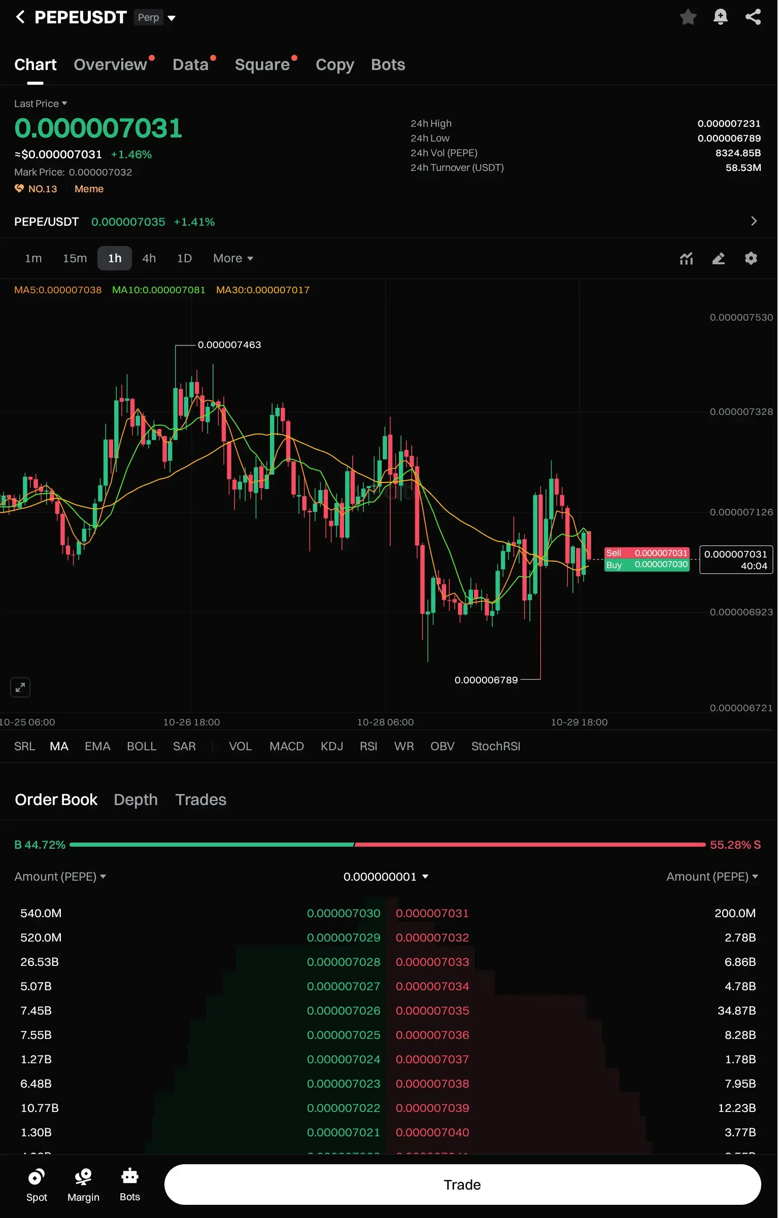
Task: Select the 1D timeframe
Action: (x=184, y=258)
